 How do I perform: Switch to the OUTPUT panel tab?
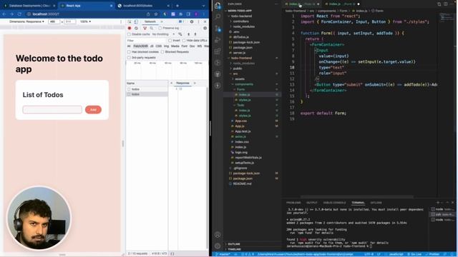312,203
